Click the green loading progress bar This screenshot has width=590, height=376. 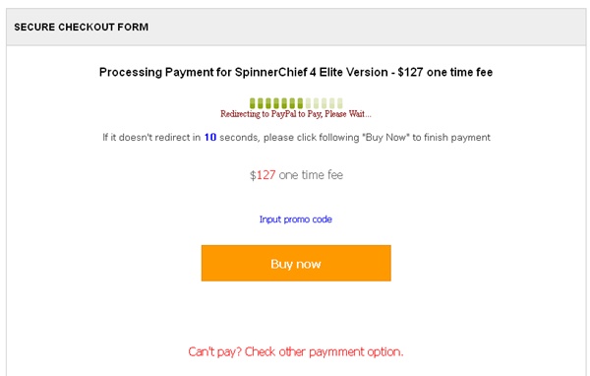[296, 102]
